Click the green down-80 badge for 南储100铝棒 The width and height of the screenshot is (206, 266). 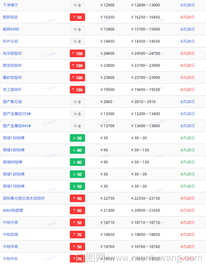pyautogui.click(x=77, y=150)
